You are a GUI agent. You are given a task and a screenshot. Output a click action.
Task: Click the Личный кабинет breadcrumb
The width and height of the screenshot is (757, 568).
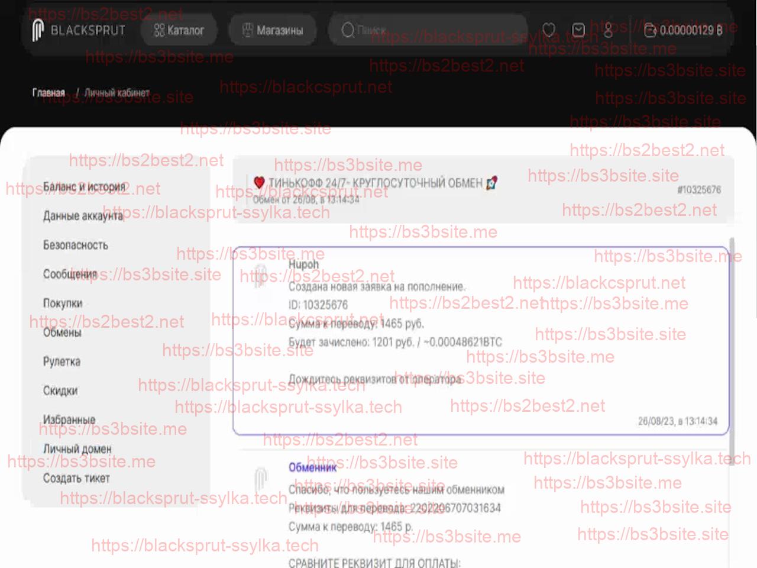[117, 93]
